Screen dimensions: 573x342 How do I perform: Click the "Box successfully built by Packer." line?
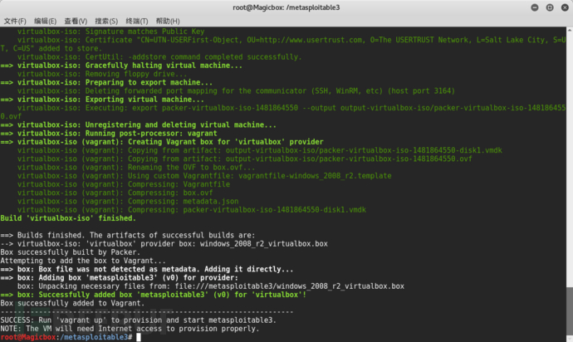[70, 252]
